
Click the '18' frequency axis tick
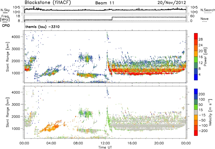coord(18,16)
